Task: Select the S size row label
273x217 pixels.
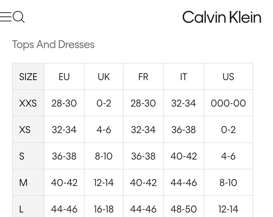Action: pos(22,156)
